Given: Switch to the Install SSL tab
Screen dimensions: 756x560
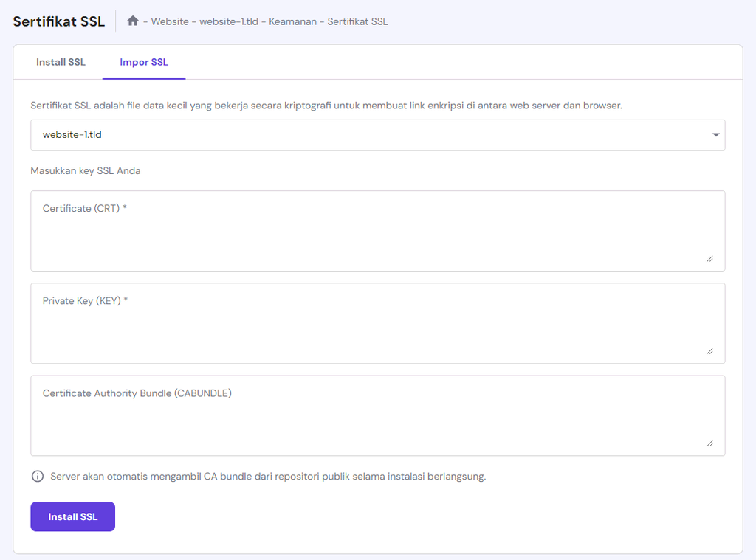Looking at the screenshot, I should click(61, 62).
